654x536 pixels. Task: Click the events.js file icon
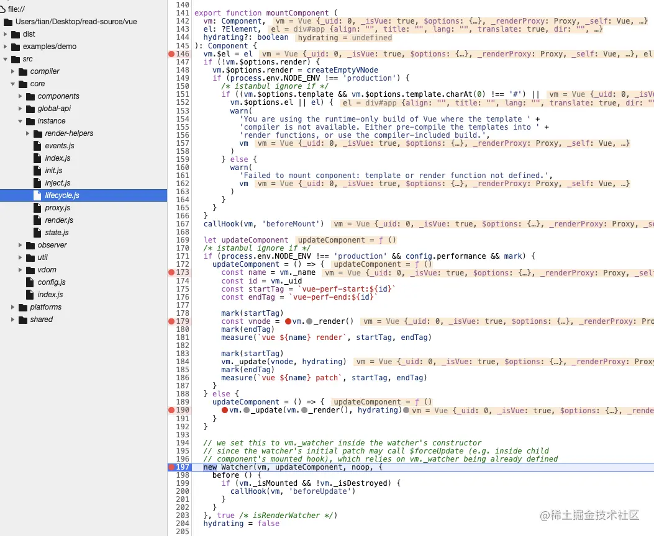point(37,146)
